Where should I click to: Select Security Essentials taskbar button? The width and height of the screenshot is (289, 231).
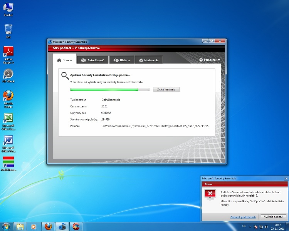coord(62,227)
